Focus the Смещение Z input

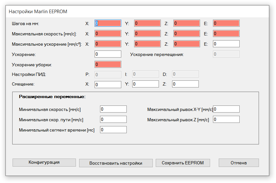(x=185, y=84)
